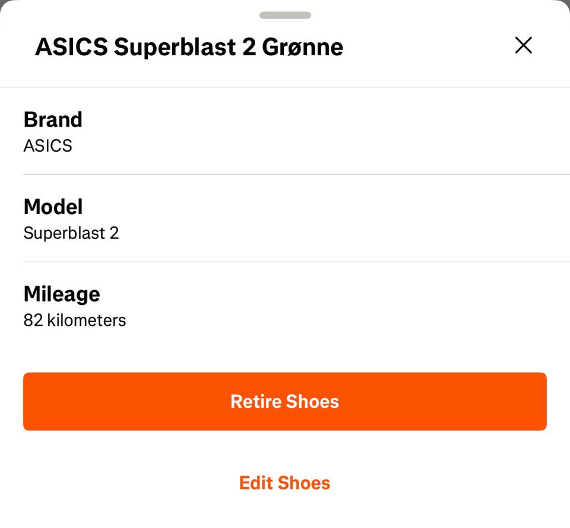Select the Mileage heading

coord(62,294)
